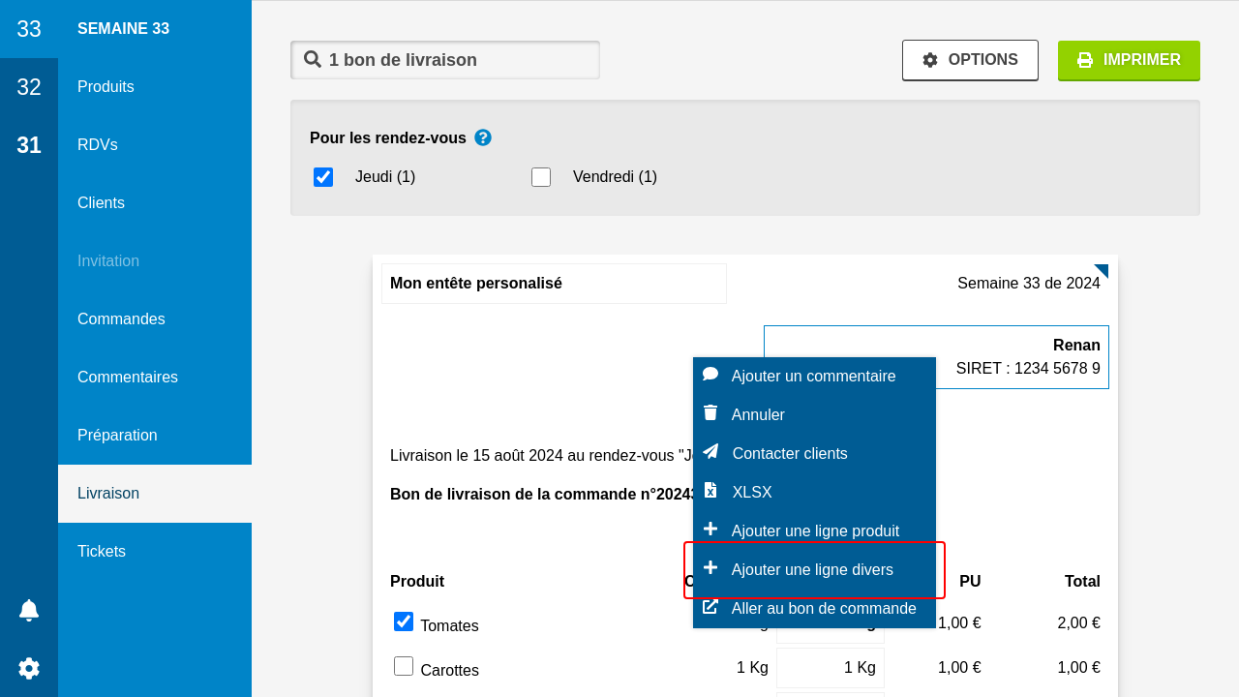Click the blue help question mark icon
This screenshot has height=697, width=1239.
(483, 137)
